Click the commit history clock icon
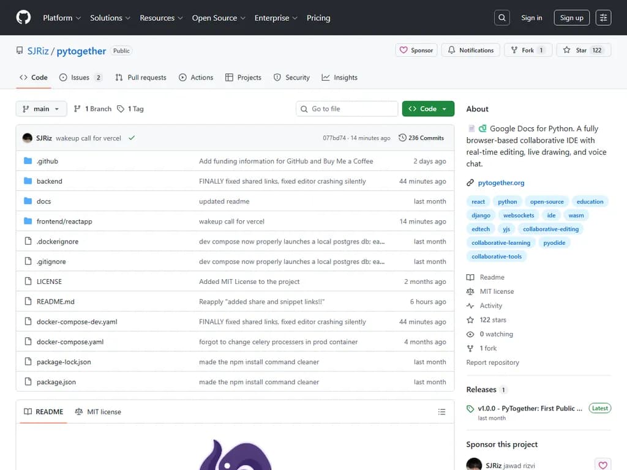This screenshot has width=627, height=470. (403, 138)
